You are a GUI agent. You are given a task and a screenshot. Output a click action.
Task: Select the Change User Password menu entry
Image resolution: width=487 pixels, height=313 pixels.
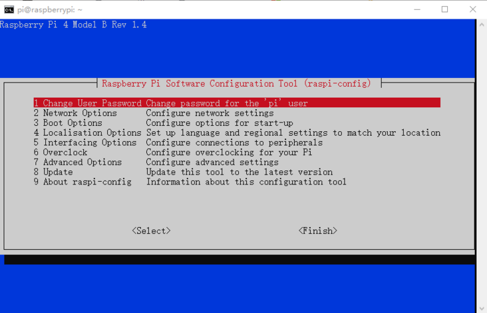(237, 103)
